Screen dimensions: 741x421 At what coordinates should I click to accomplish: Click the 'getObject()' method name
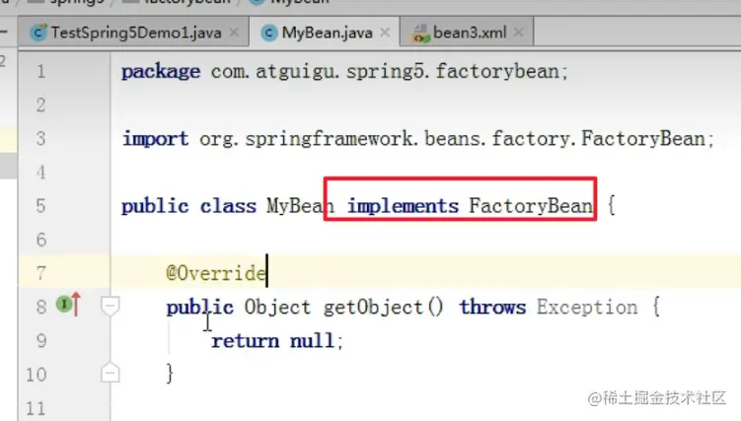[383, 308]
